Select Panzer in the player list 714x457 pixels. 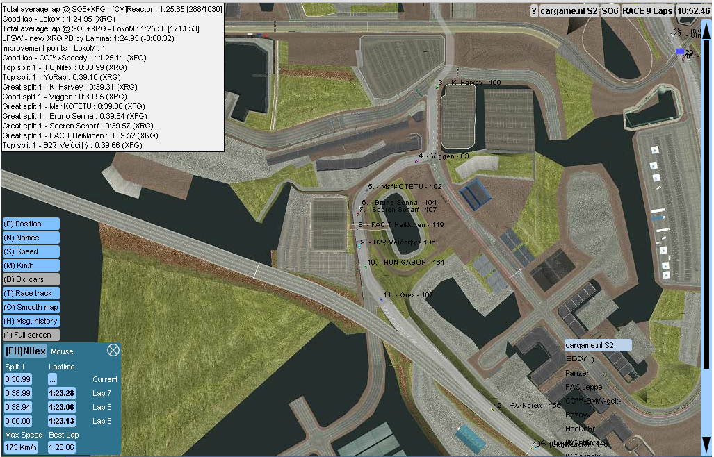(577, 373)
